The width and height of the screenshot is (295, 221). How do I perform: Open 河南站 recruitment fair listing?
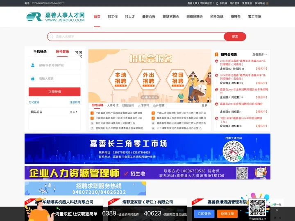pos(243,63)
